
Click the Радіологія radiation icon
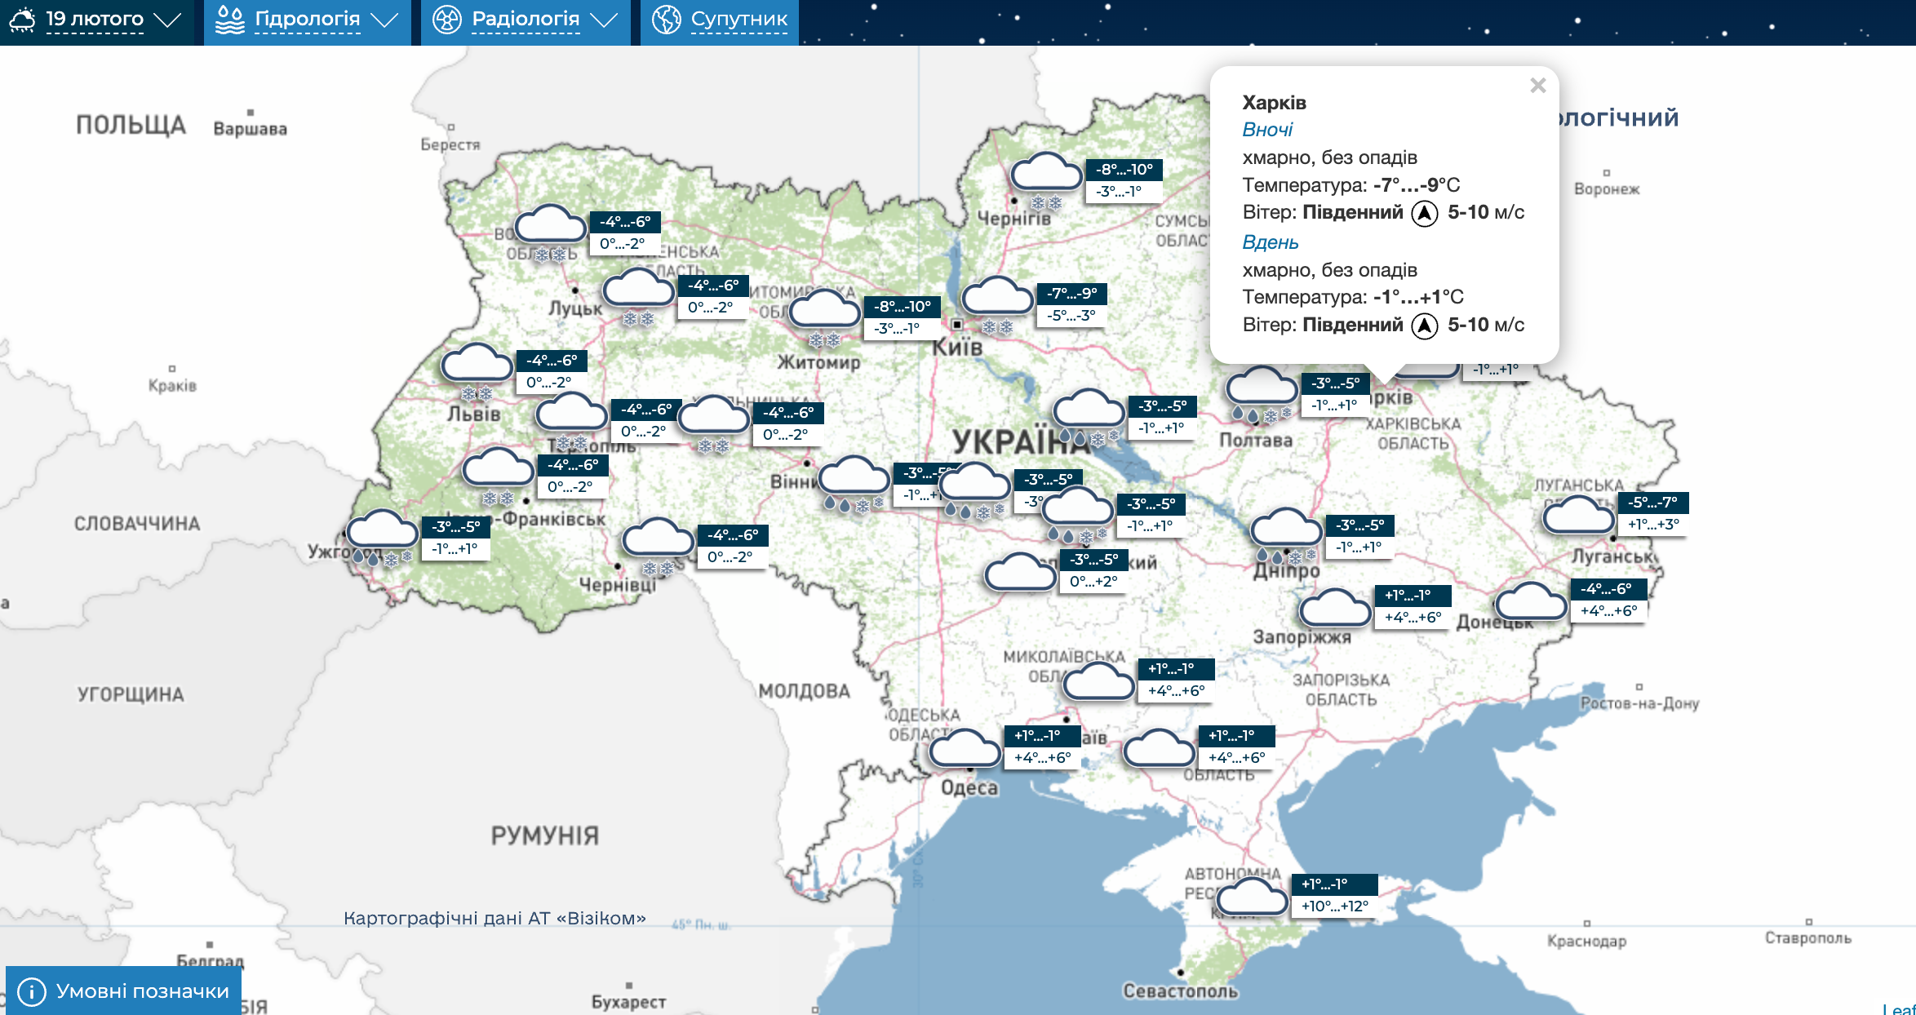pos(446,20)
